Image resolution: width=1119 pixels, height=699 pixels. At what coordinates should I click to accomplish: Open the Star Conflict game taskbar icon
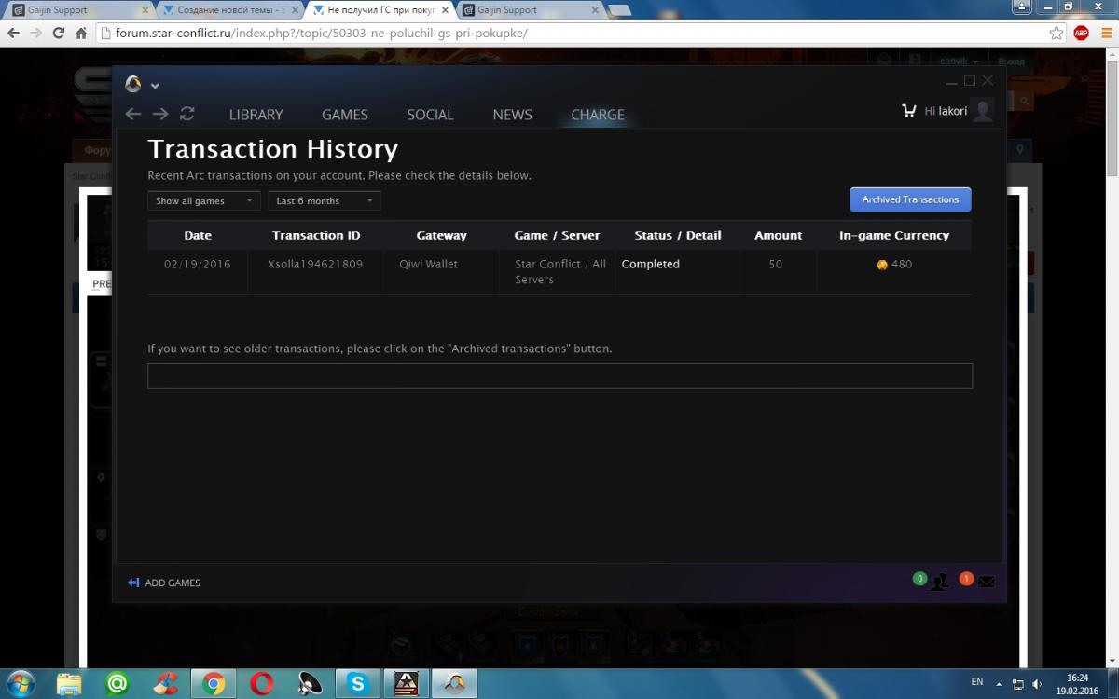click(408, 683)
